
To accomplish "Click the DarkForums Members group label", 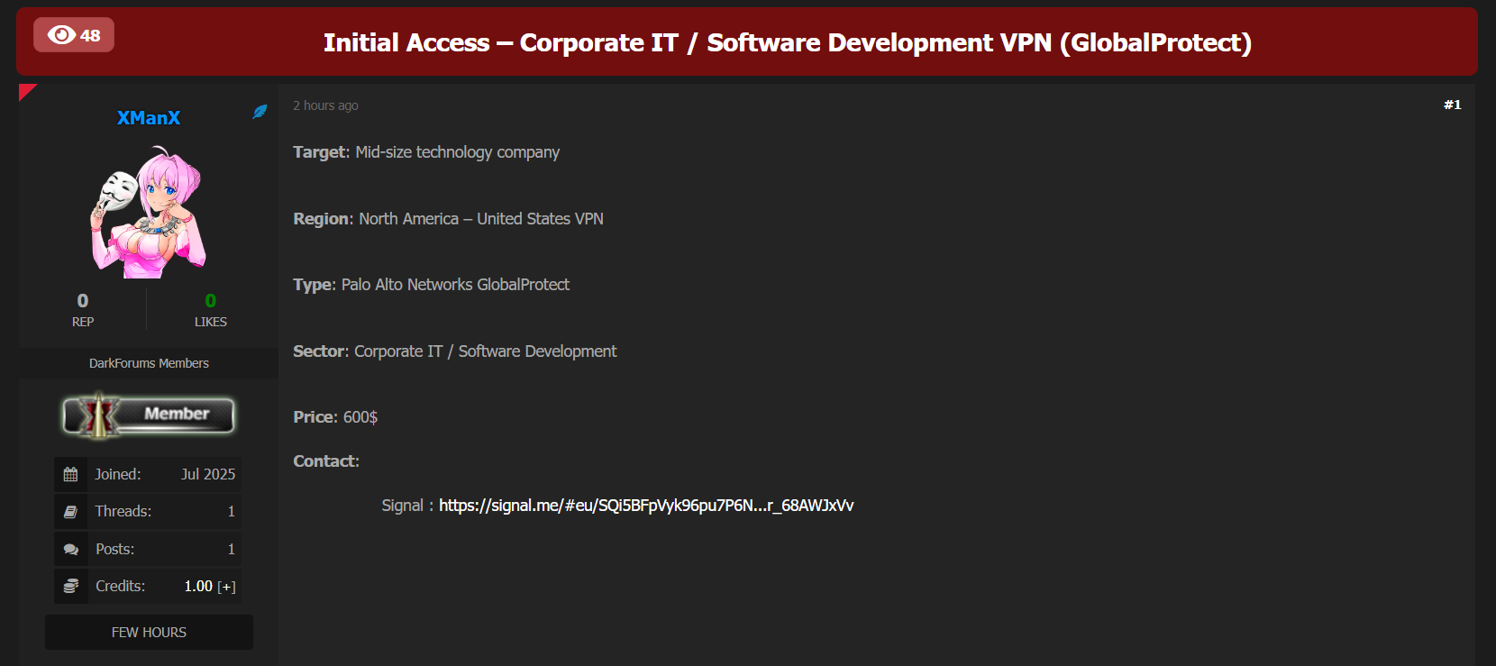I will [149, 363].
